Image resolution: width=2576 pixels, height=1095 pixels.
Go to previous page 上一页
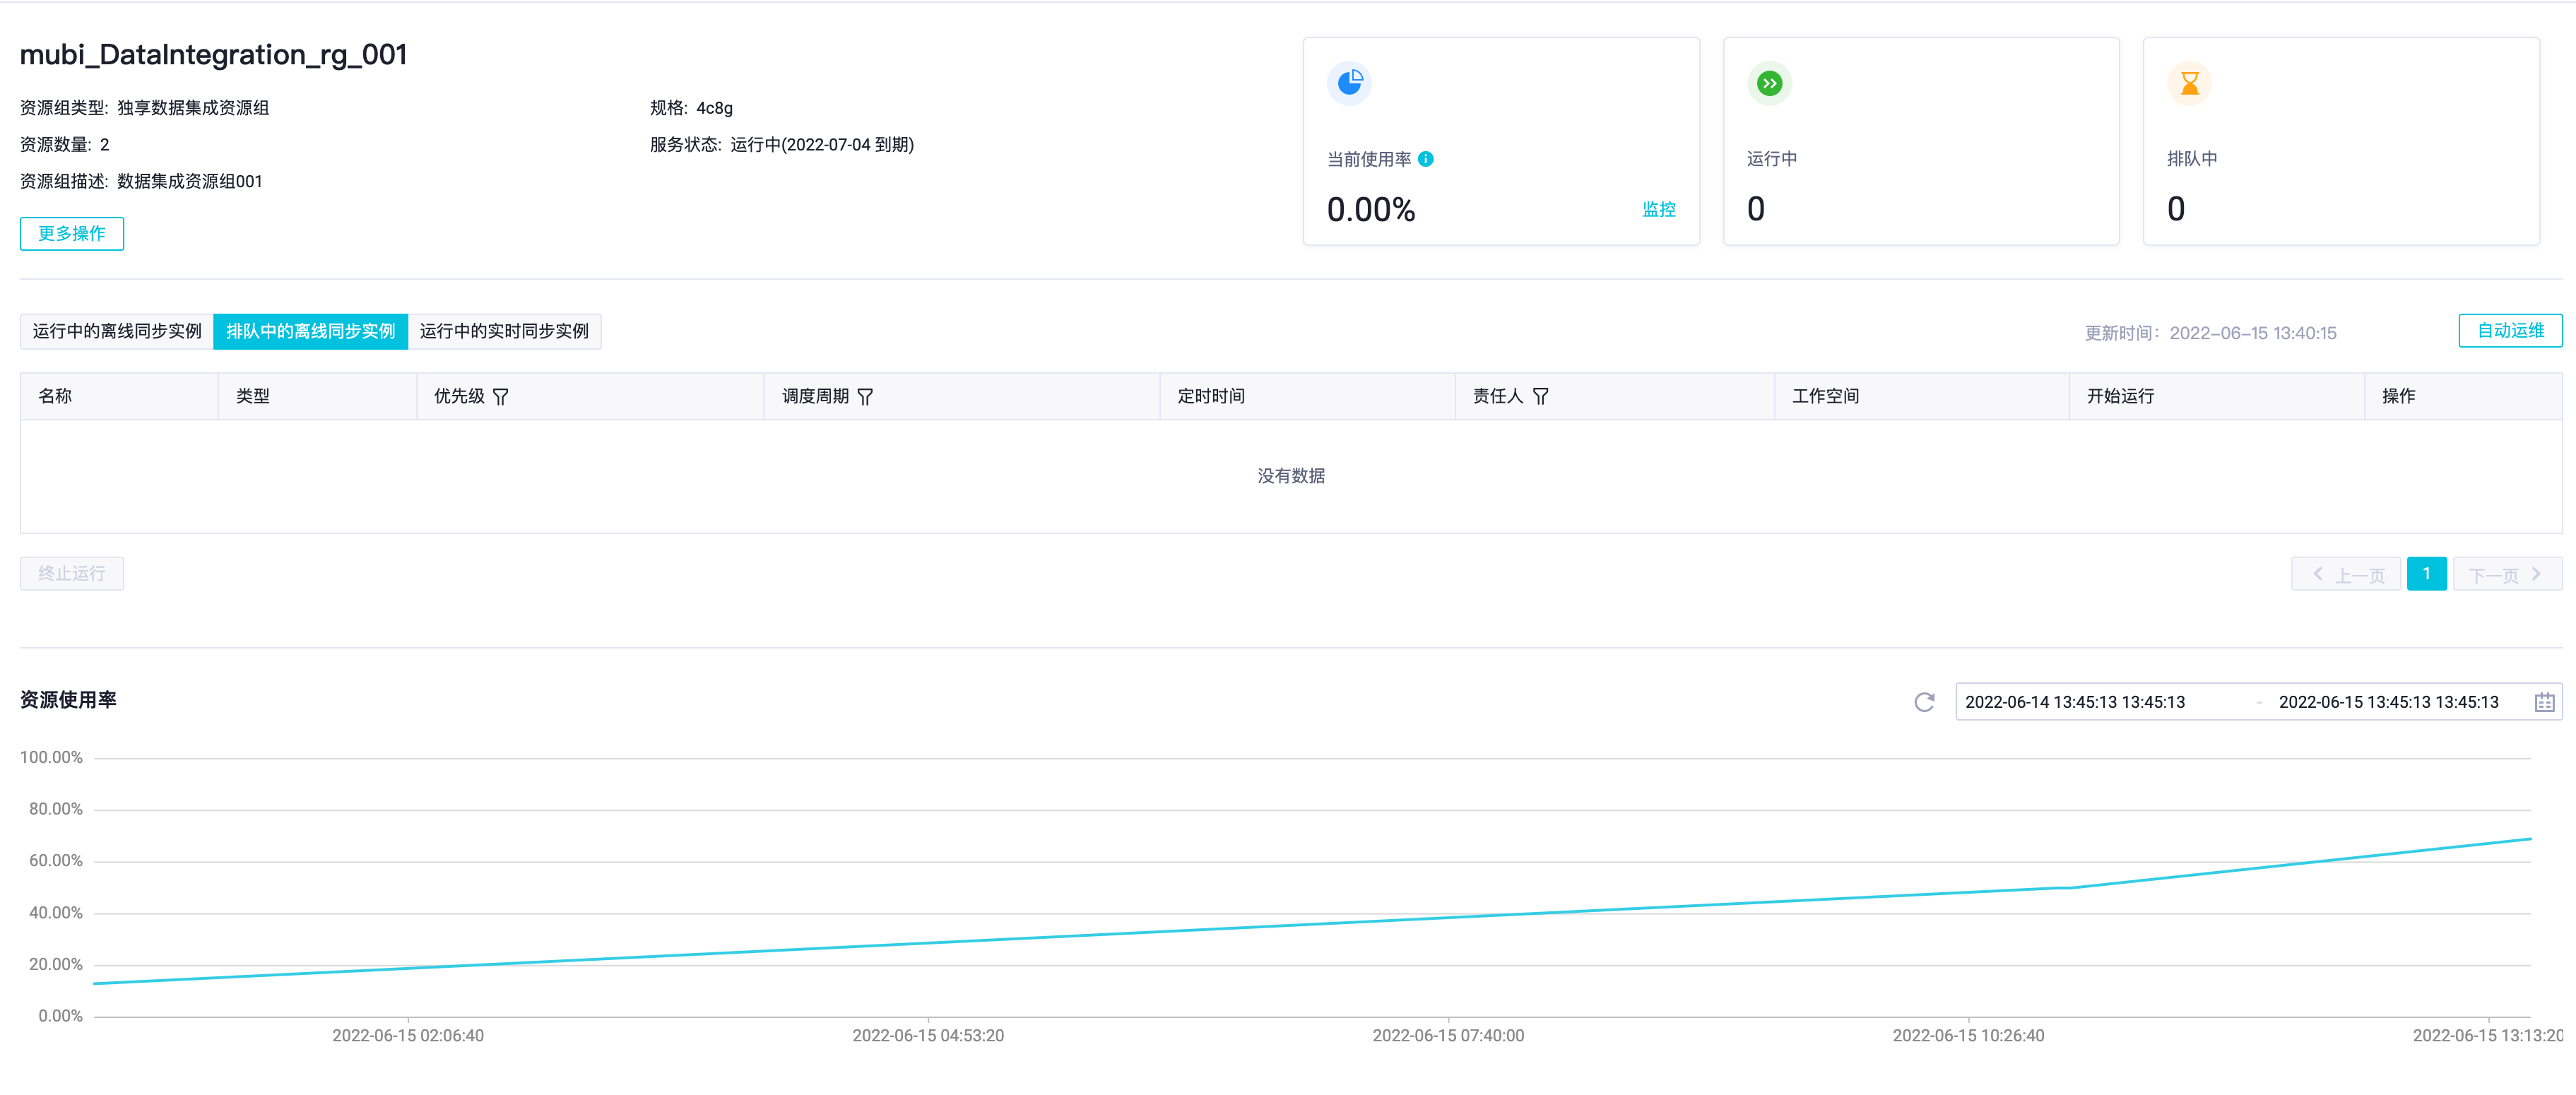[2346, 575]
